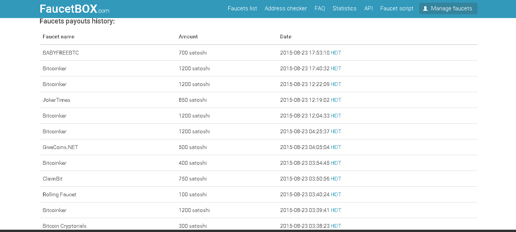Click HDT link for the 03:40:24 payout
This screenshot has height=232, width=516.
pyautogui.click(x=336, y=194)
